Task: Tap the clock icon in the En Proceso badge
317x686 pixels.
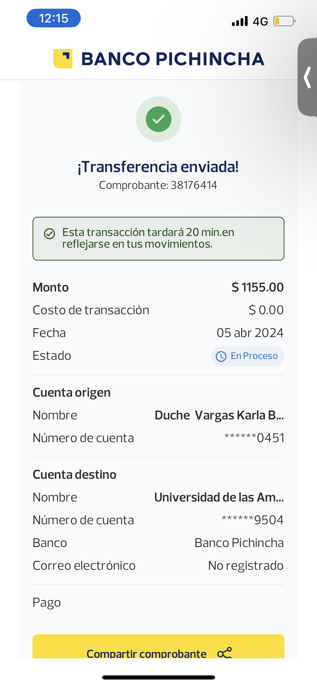Action: pos(221,356)
